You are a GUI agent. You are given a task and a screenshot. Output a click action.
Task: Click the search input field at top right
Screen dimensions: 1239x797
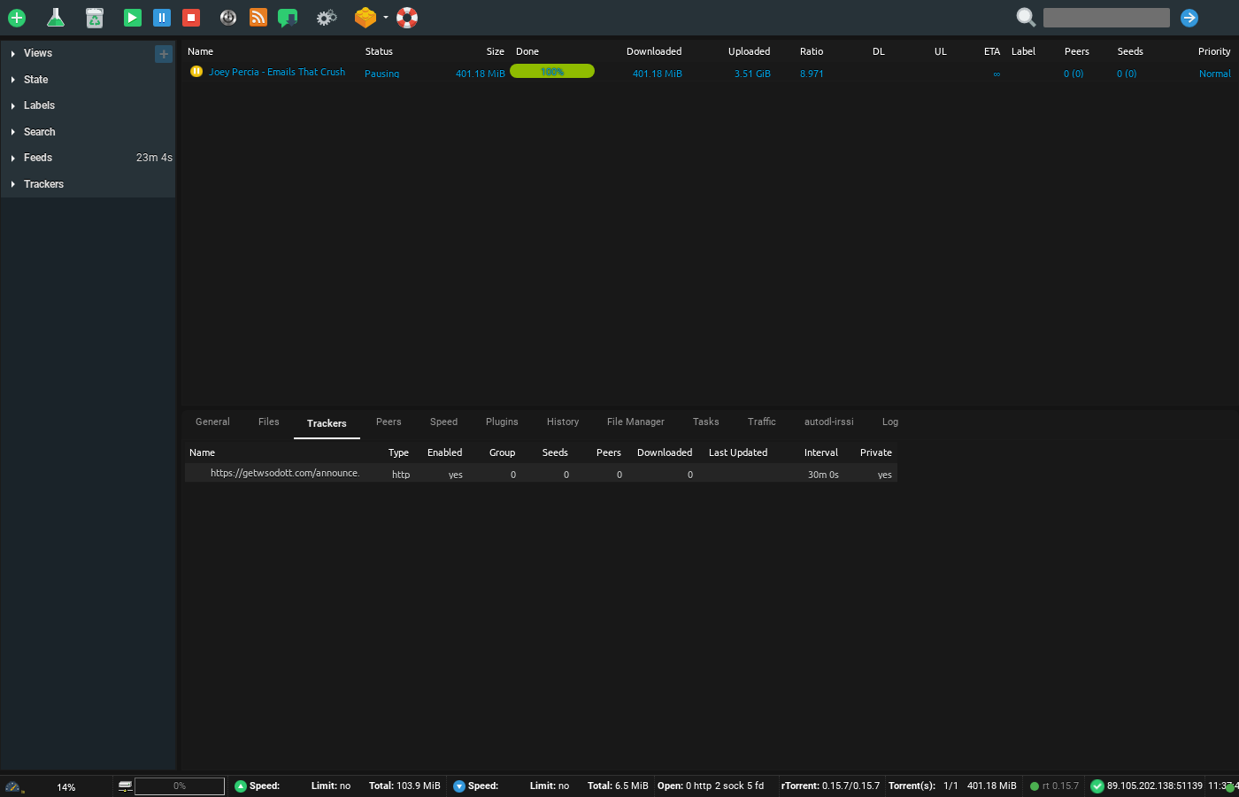[x=1106, y=18]
